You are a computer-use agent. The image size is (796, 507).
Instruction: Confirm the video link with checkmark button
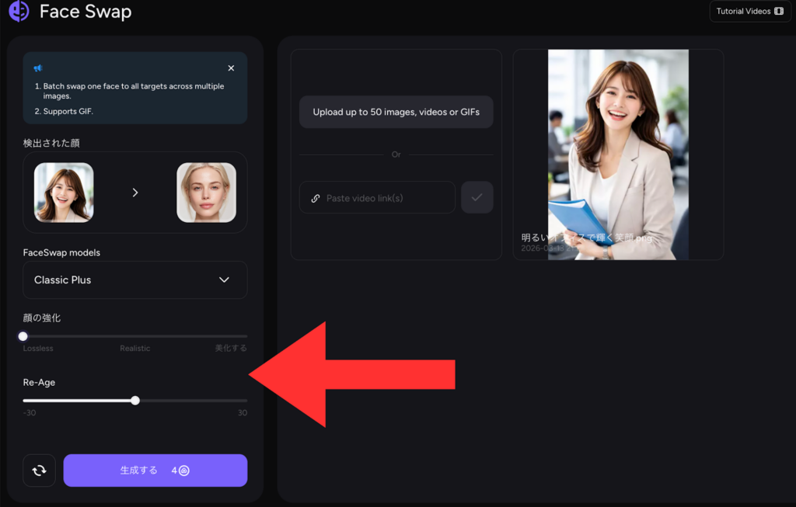point(477,198)
